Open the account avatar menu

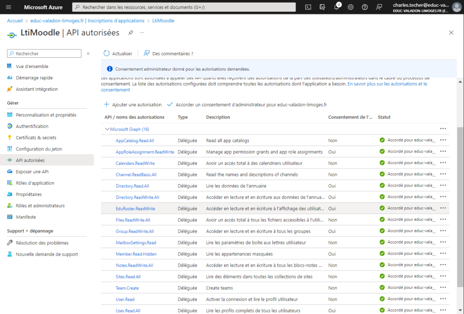457,7
